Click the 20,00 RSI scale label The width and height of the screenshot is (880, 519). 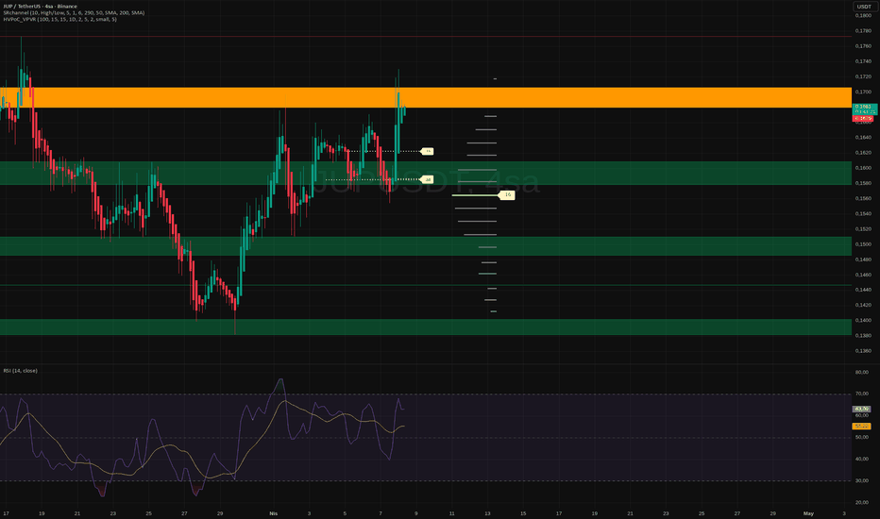861,502
